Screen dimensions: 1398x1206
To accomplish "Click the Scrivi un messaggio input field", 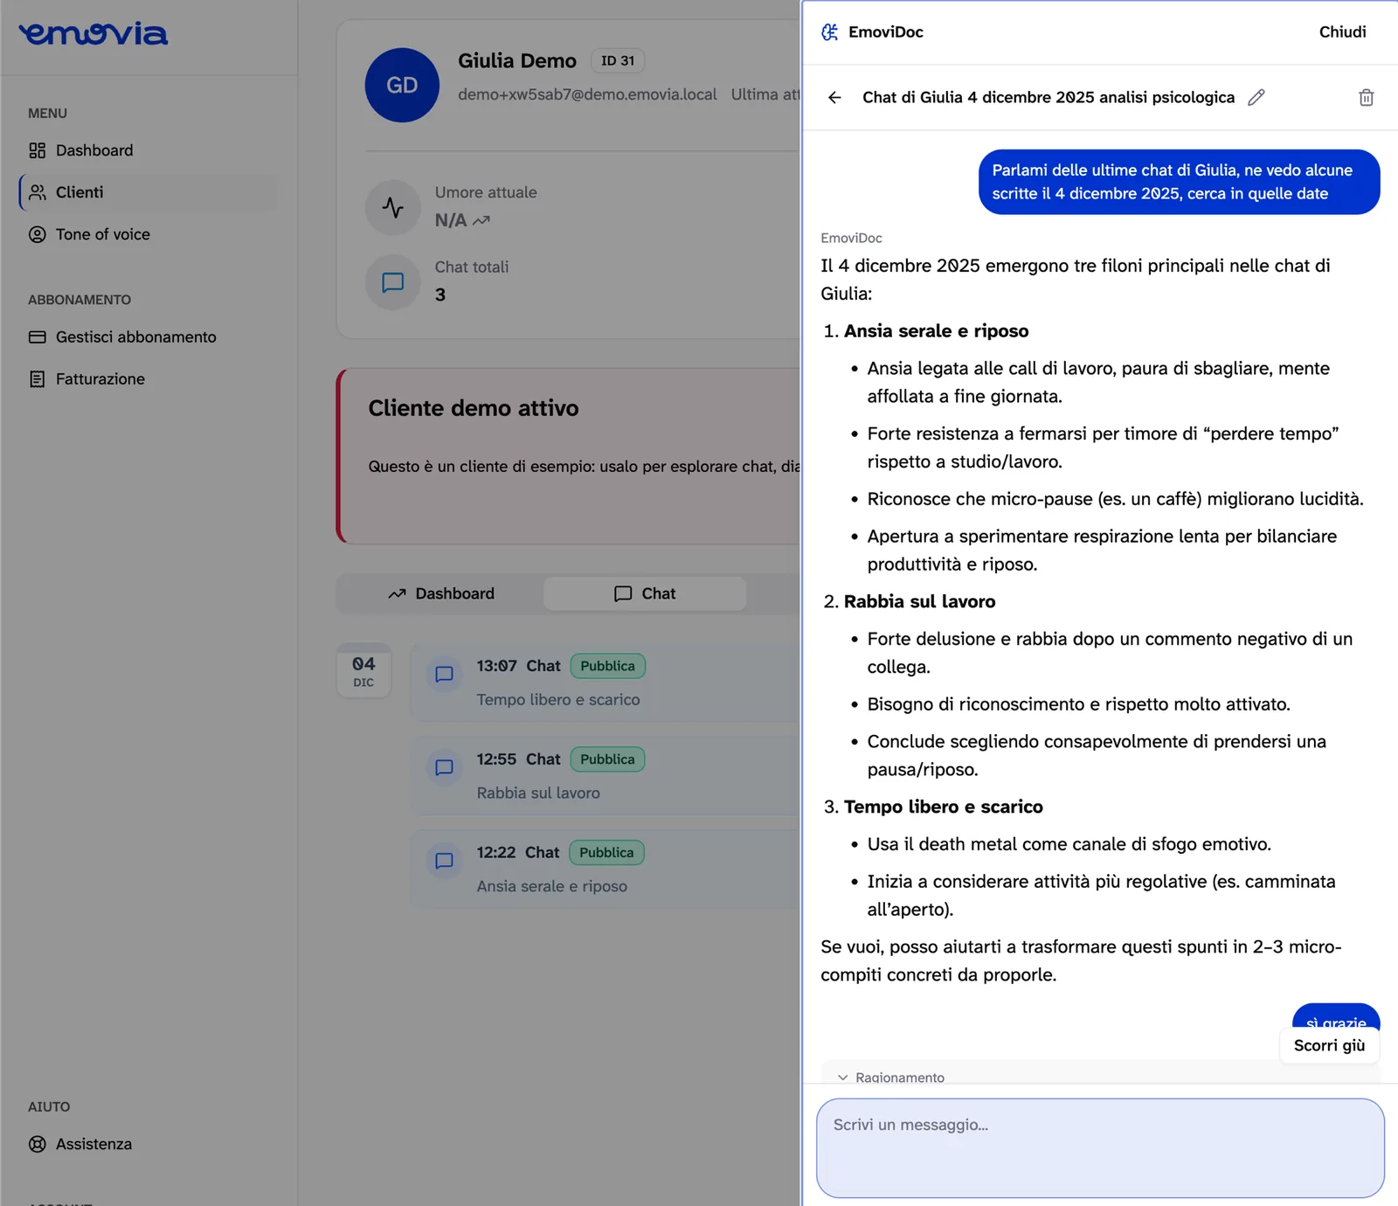I will (1100, 1148).
